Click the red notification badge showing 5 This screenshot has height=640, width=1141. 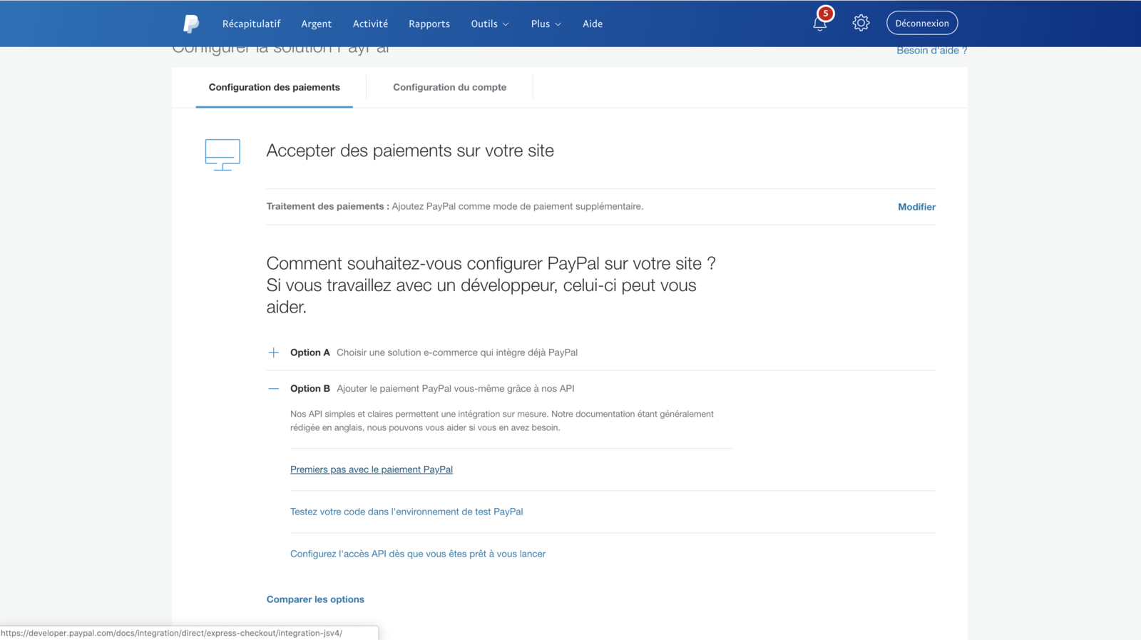tap(826, 14)
